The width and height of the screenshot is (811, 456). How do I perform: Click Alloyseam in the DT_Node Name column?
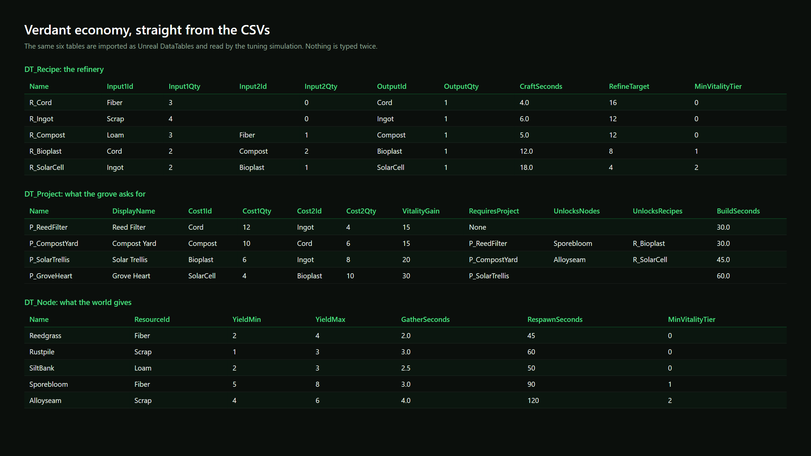coord(45,401)
